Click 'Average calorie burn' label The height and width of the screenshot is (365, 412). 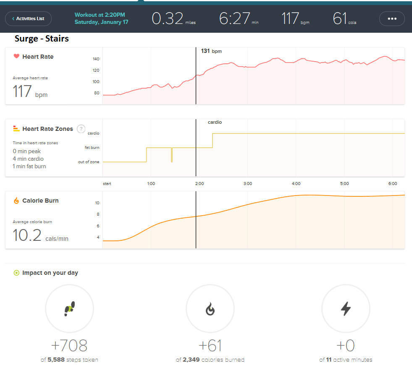click(x=32, y=222)
